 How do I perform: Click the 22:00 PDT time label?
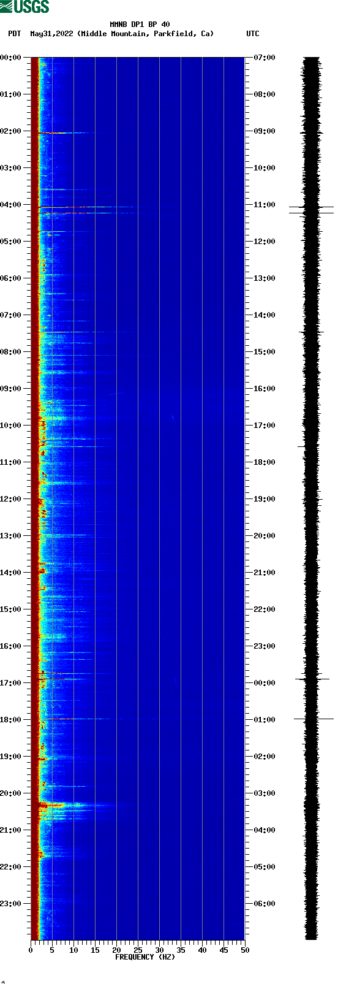(x=10, y=867)
